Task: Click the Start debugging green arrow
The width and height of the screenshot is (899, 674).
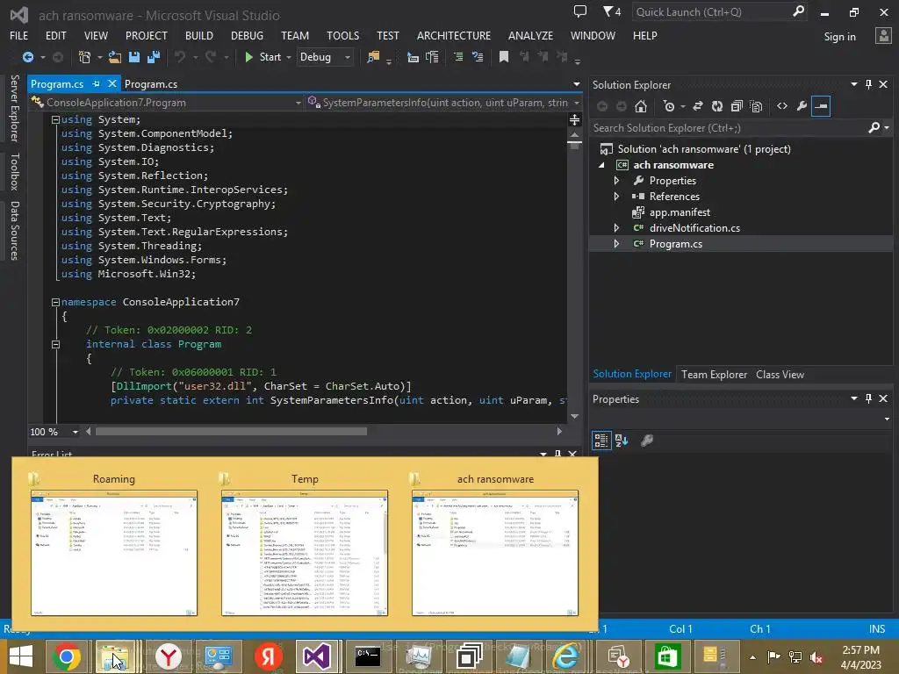Action: 248,57
